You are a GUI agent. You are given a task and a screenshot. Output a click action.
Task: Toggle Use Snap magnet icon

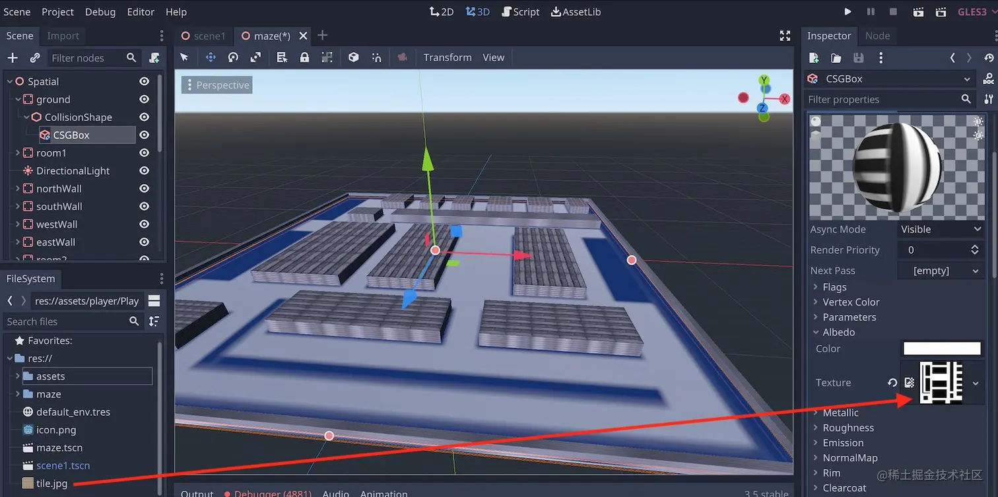[376, 57]
